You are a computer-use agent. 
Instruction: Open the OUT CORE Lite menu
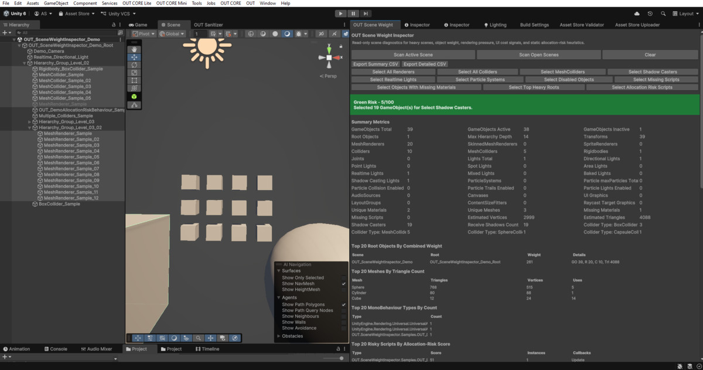(137, 4)
